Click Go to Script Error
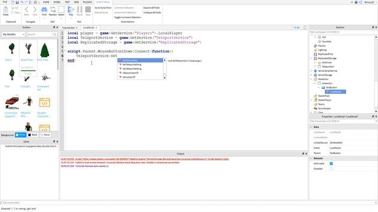The image size is (378, 212). [x=103, y=8]
